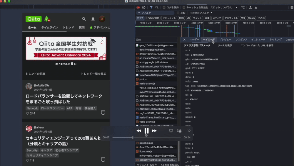Close the Qiita Advent Calendar banner
Viewport: 294px width, 166px height.
coord(102,40)
